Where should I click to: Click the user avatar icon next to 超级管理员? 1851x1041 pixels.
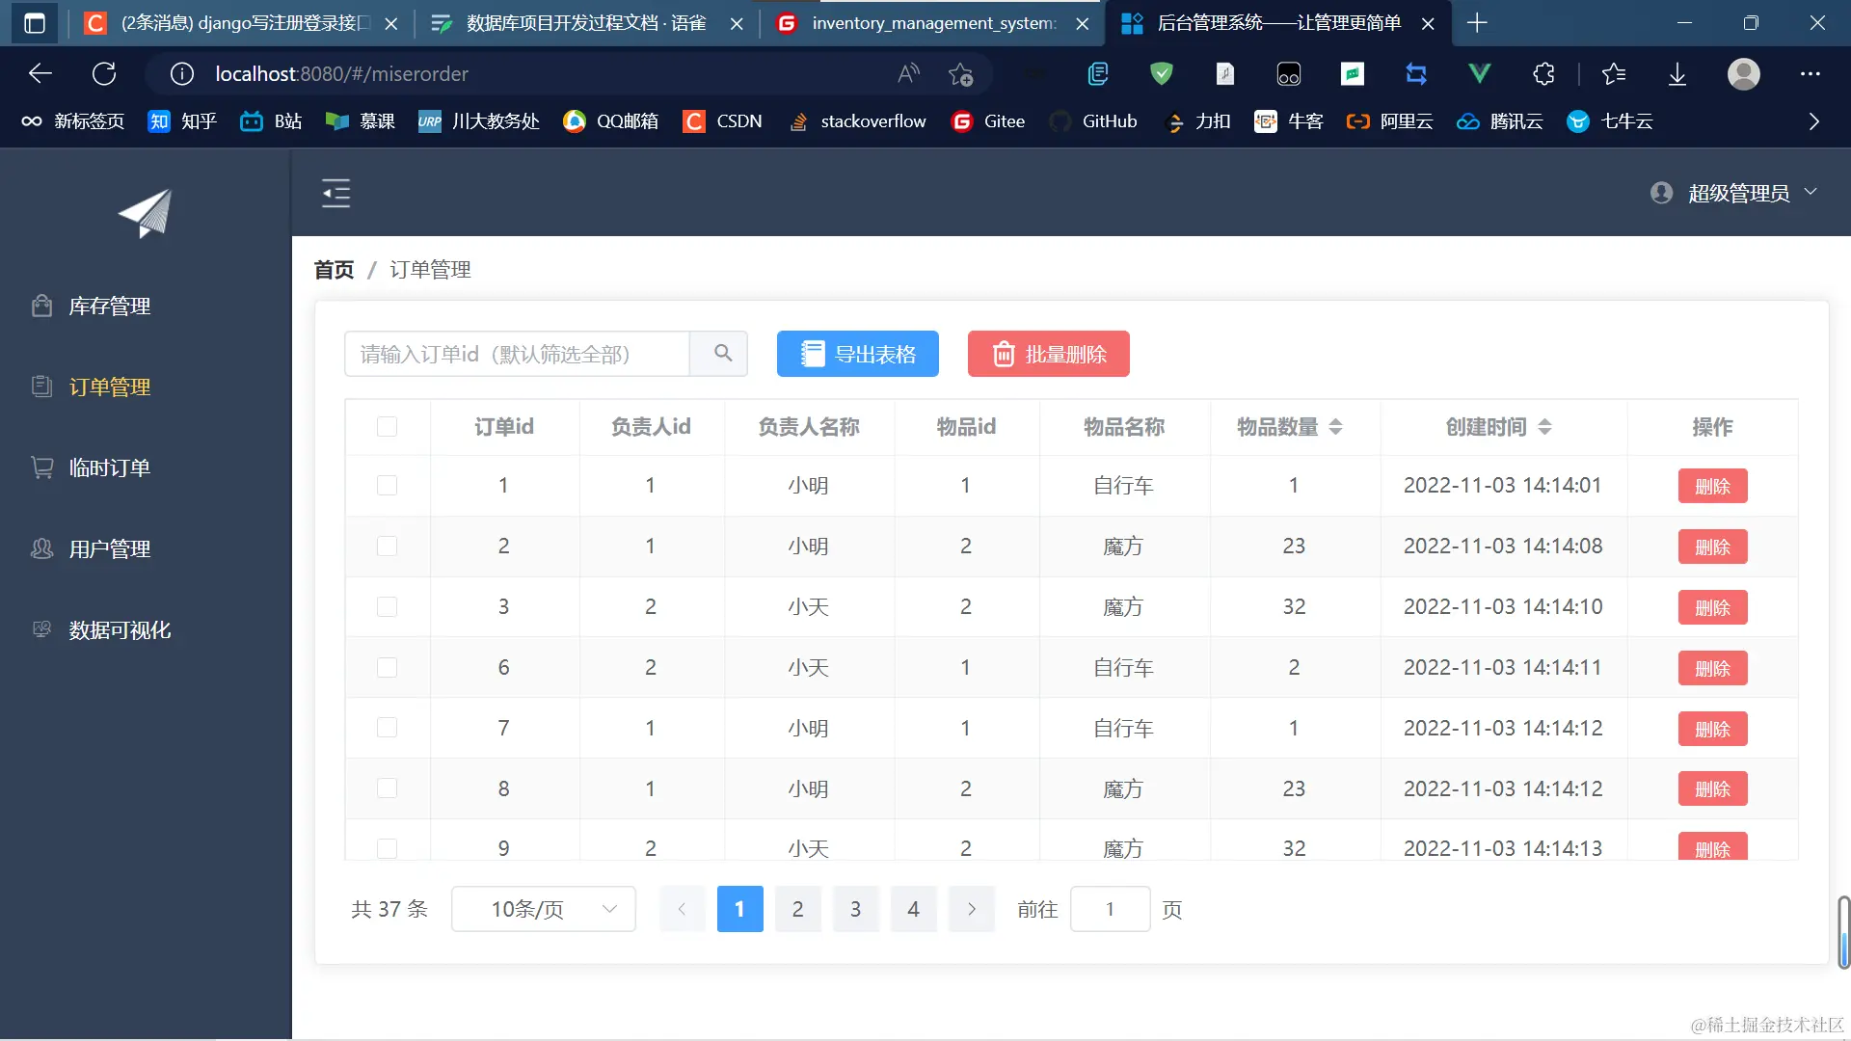[1661, 193]
